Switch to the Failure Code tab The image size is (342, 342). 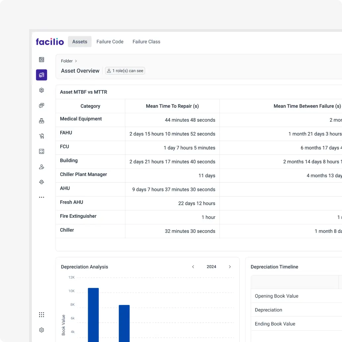[110, 41]
